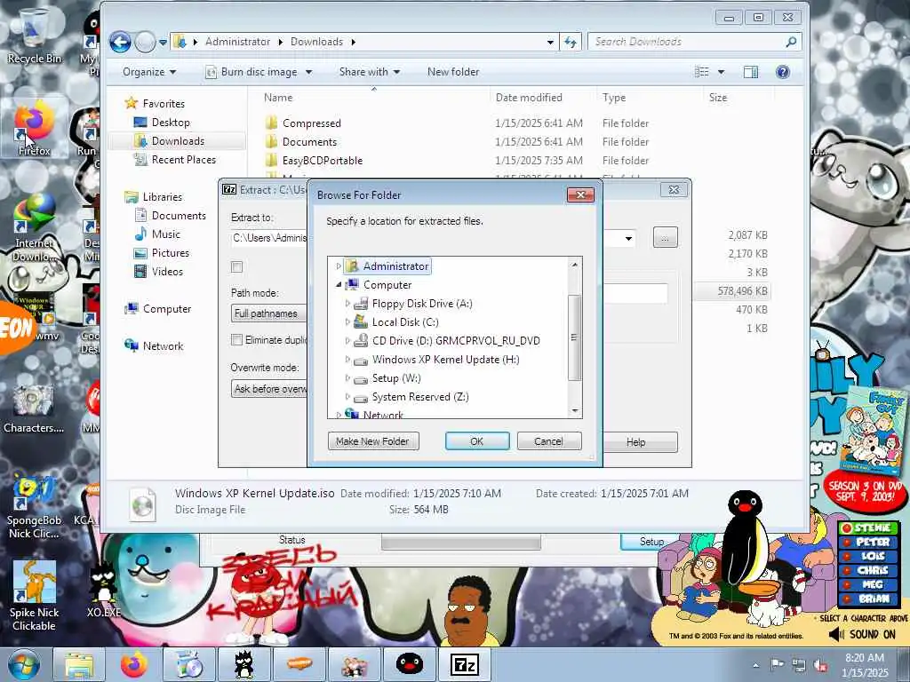The image size is (910, 682).
Task: Open Action Center flag tray icon
Action: pyautogui.click(x=777, y=664)
